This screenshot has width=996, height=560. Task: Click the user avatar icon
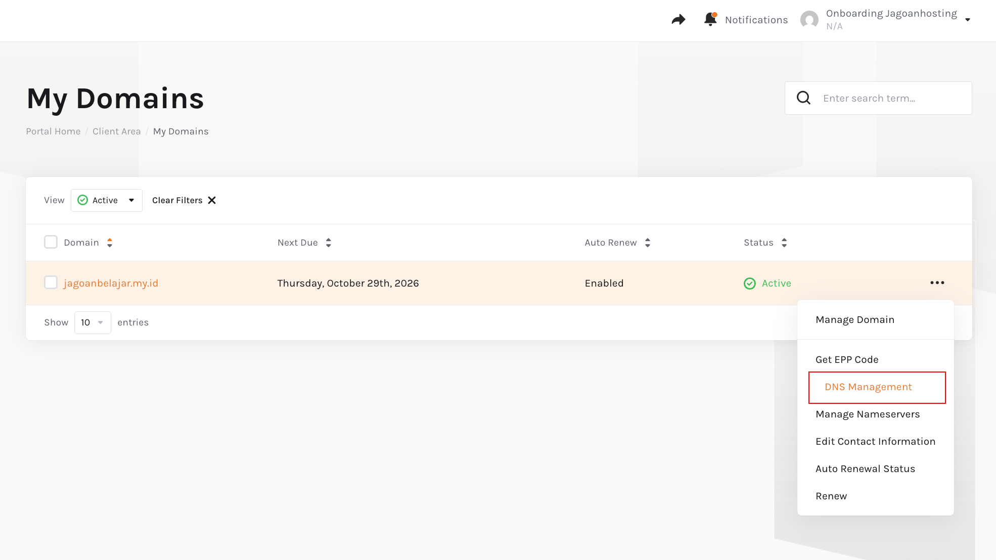click(809, 20)
